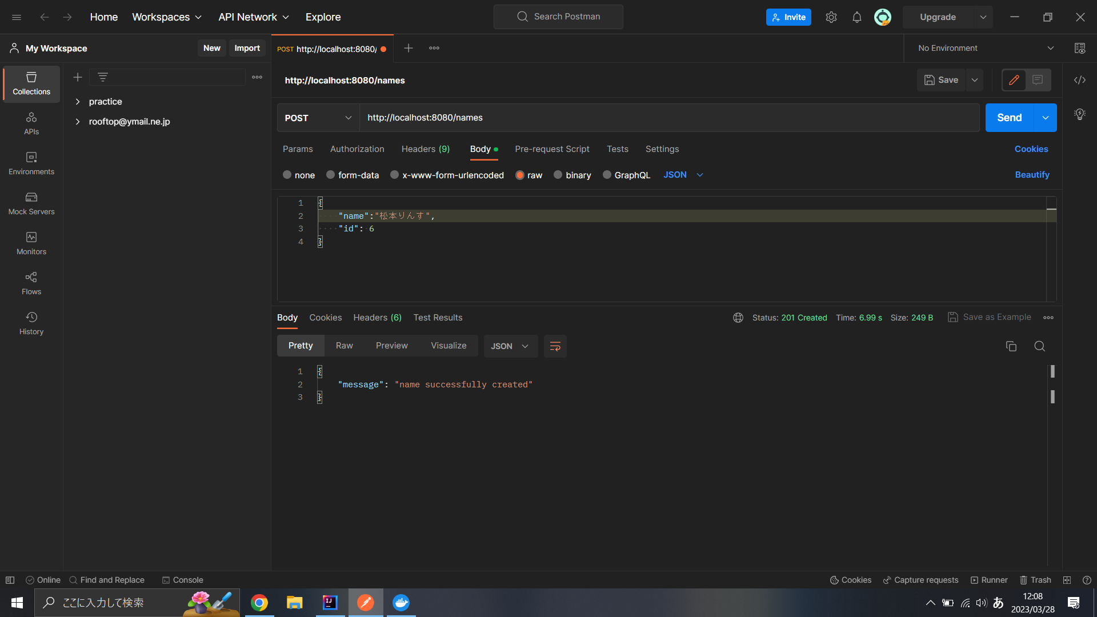
Task: Open the Cookies link near Send
Action: (1031, 149)
